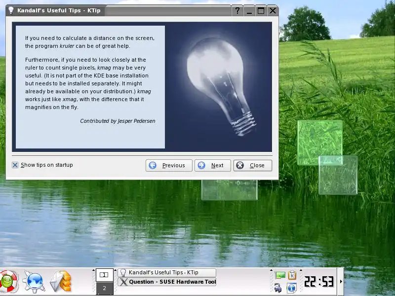Image resolution: width=395 pixels, height=296 pixels.
Task: Open KMail envelope icon in panel
Action: (61, 281)
